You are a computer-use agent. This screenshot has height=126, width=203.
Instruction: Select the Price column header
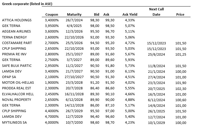click(180, 14)
